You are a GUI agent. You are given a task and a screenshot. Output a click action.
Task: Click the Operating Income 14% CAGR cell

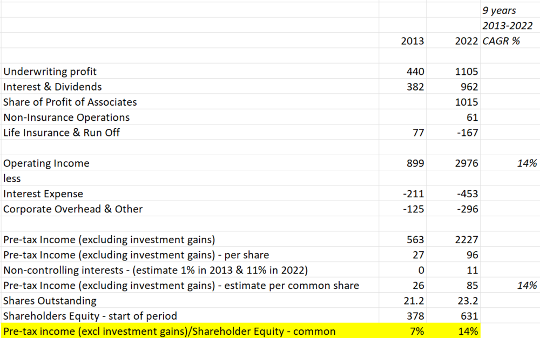pos(510,163)
